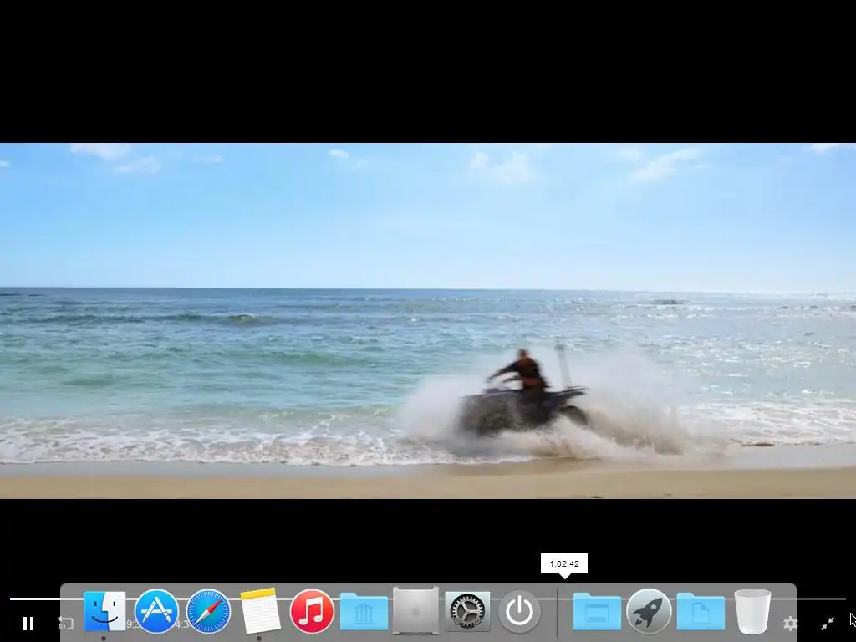
Task: Open Launchpad rocket icon
Action: [x=649, y=611]
